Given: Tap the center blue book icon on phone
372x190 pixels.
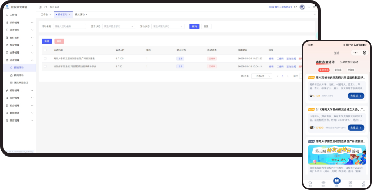Looking at the screenshot, I should (x=336, y=181).
